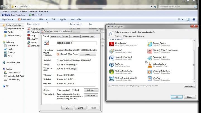Click the Procházet... button

pos(190,86)
